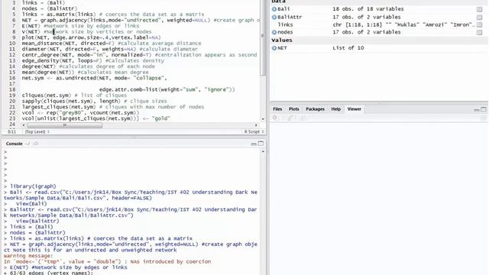489x275 pixels.
Task: Switch to the Files tab
Action: 277,109
